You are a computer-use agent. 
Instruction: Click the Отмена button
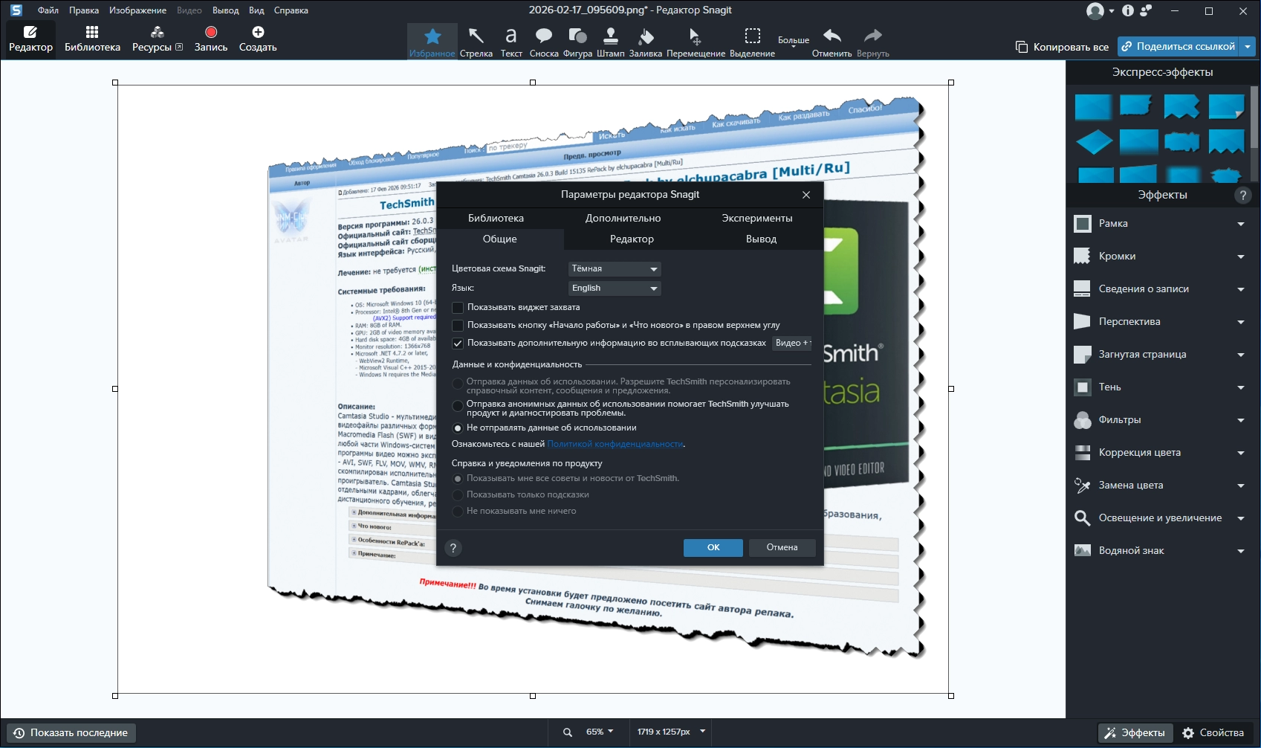(x=782, y=548)
